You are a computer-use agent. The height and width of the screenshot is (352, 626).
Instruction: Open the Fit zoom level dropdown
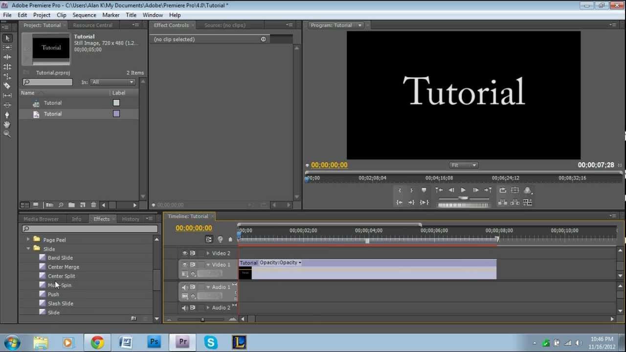pyautogui.click(x=464, y=165)
